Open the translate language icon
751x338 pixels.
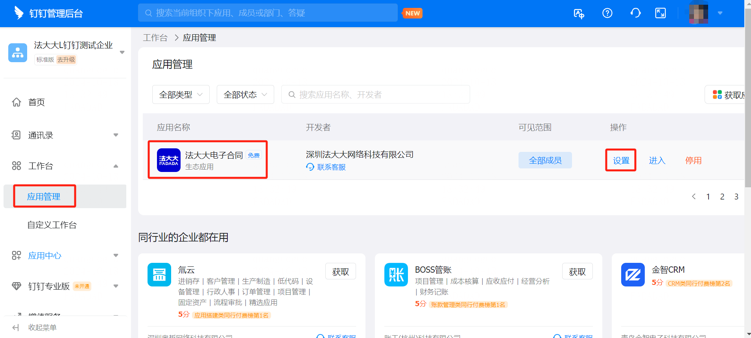pos(579,13)
